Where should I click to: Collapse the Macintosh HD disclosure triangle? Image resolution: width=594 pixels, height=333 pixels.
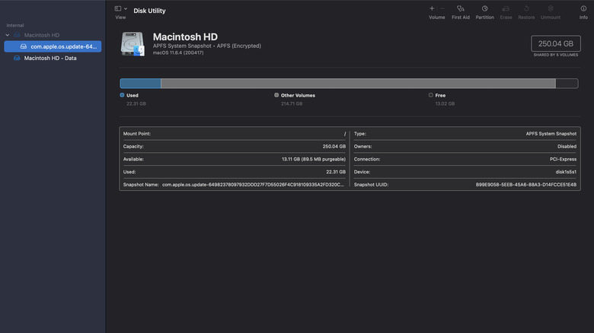tap(9, 35)
